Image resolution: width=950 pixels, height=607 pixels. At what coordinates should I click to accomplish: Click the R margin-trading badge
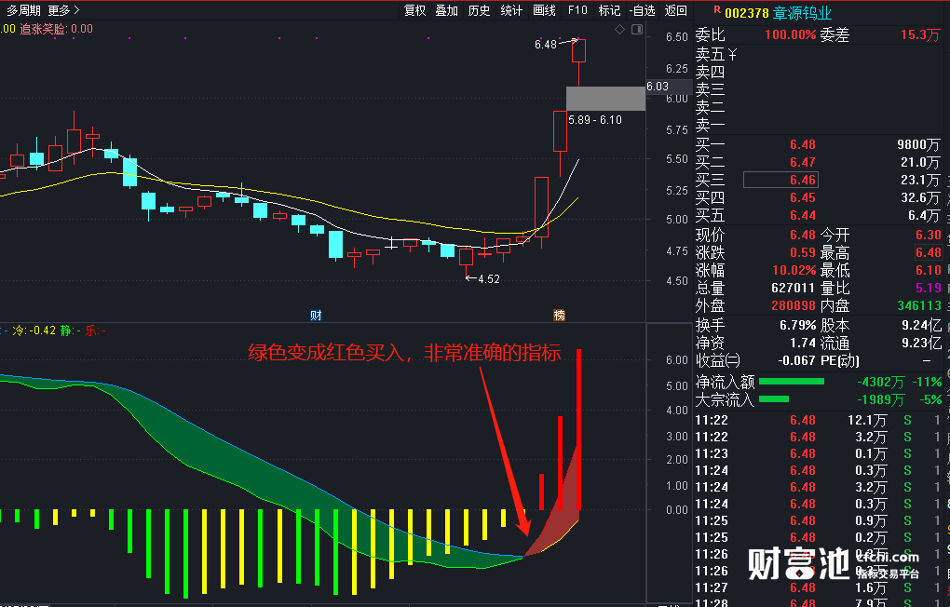717,9
